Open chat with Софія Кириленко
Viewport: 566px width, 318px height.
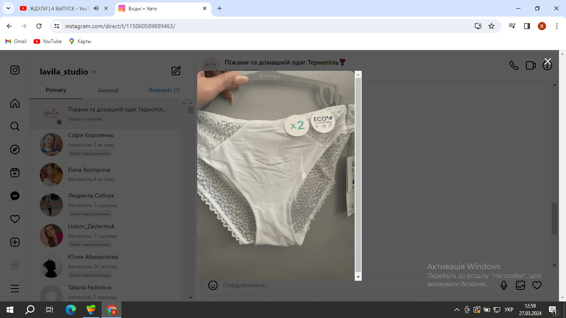(105, 145)
